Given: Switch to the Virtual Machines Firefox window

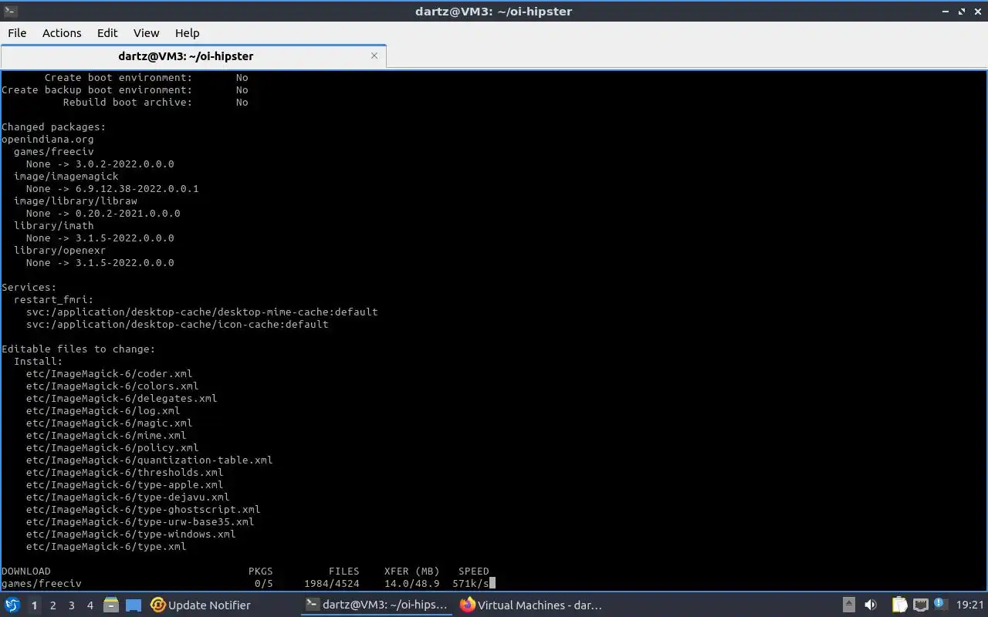Looking at the screenshot, I should (530, 605).
